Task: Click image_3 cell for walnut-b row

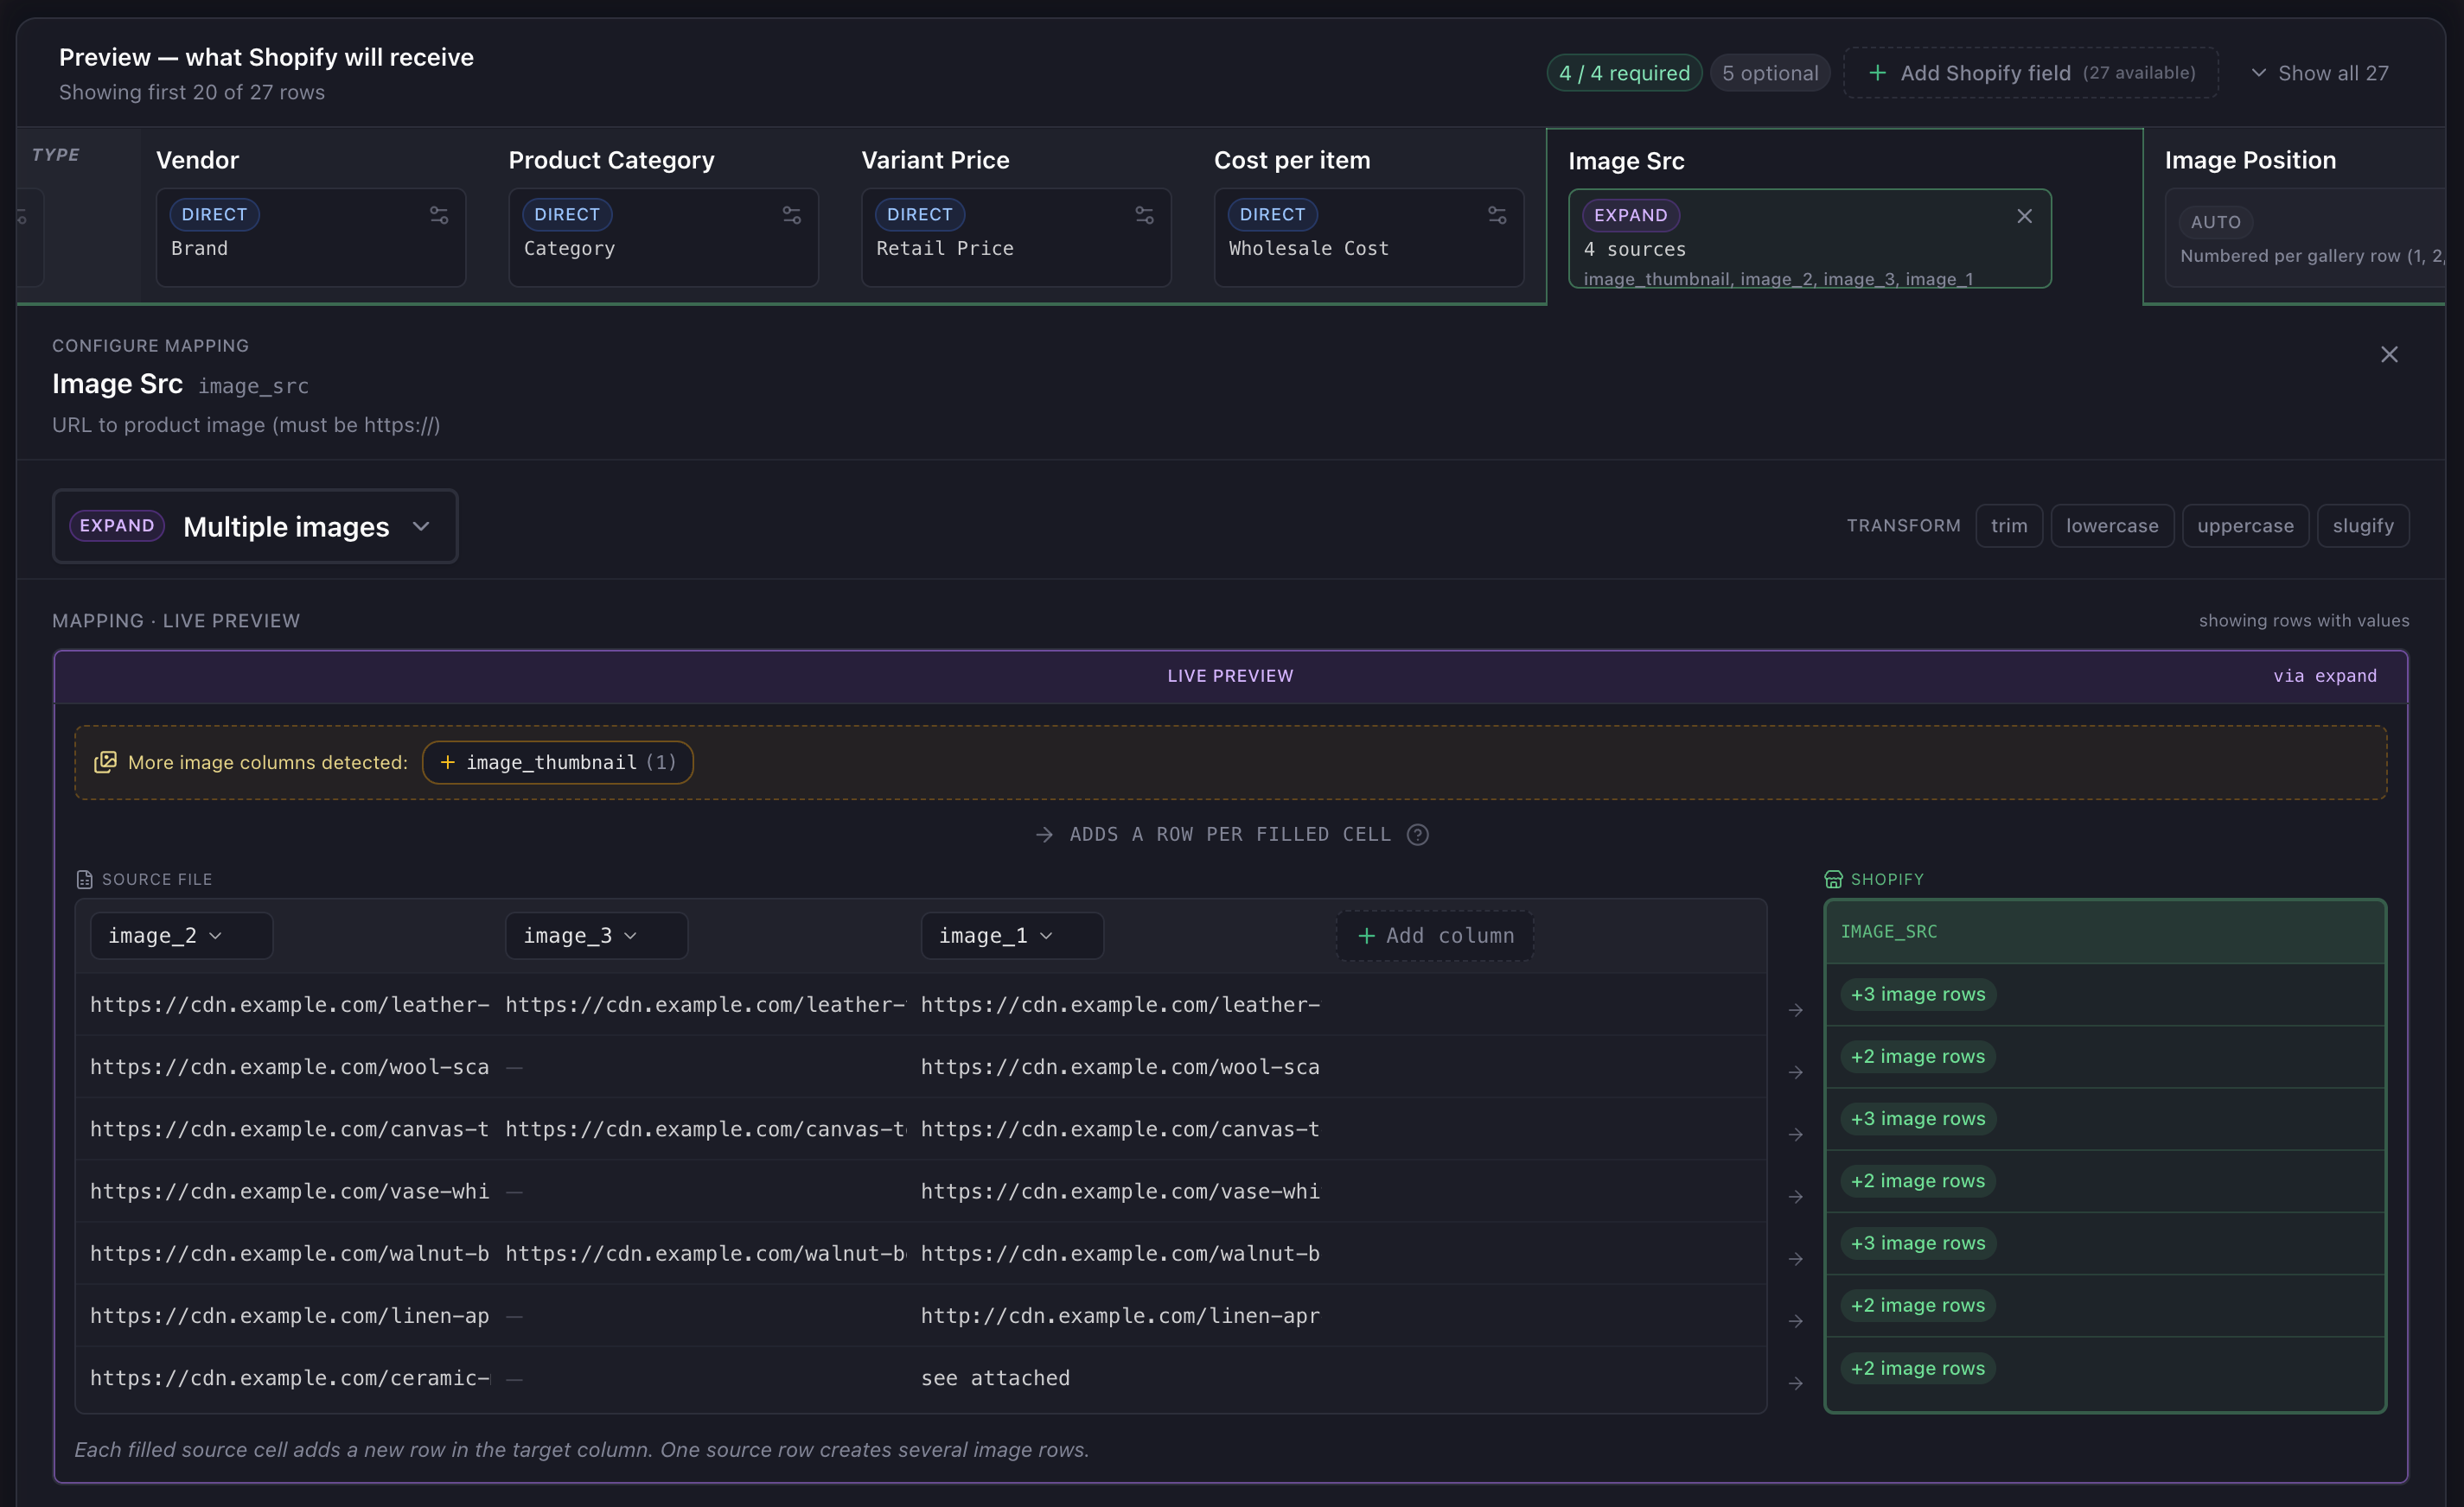Action: pos(705,1254)
